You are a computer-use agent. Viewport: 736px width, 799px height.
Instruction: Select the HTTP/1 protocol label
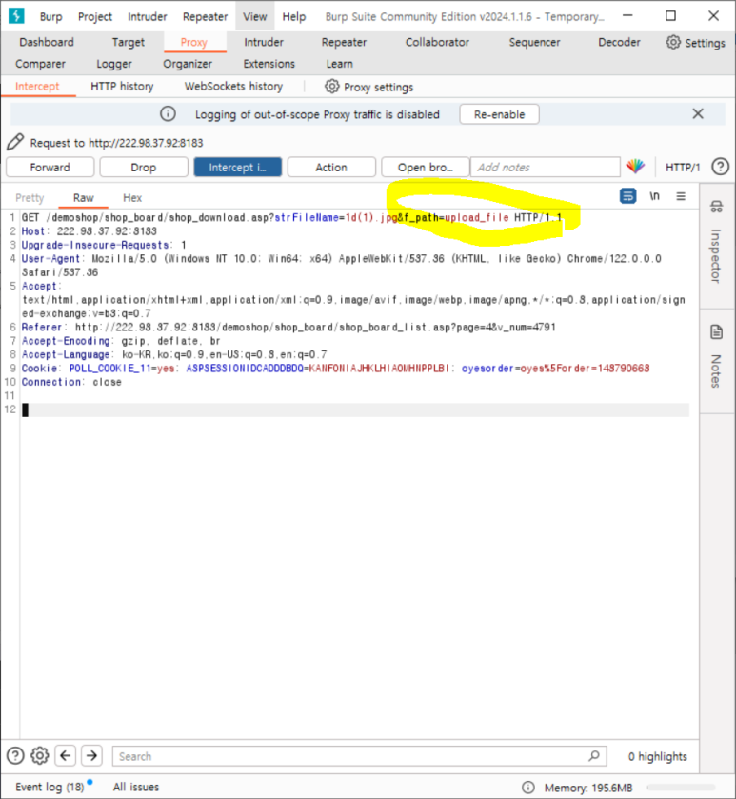[683, 168]
